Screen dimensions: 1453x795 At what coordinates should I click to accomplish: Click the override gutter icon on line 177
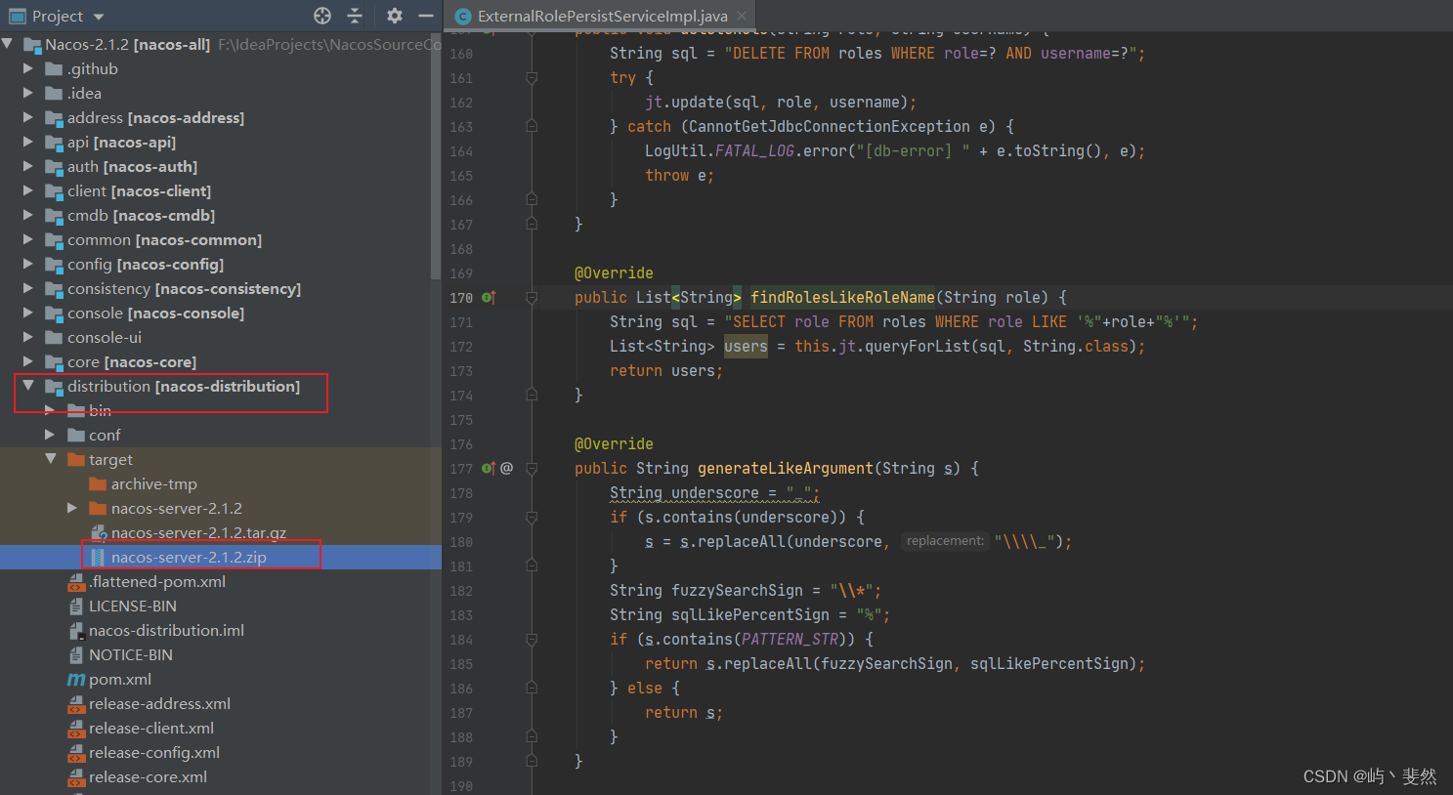489,468
